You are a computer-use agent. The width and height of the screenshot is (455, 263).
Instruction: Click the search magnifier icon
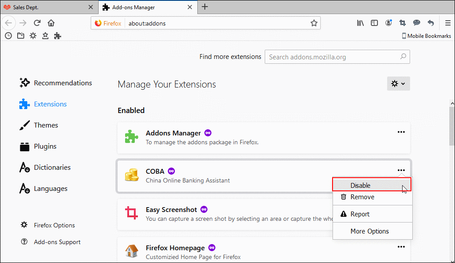click(403, 56)
